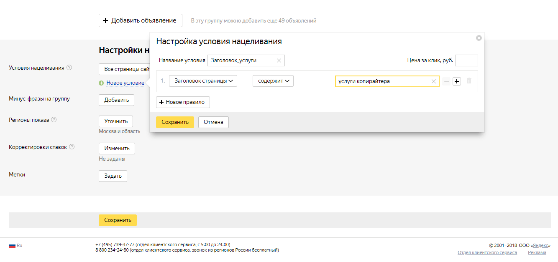558x262 pixels.
Task: Close the targeting settings dialog
Action: 479,38
